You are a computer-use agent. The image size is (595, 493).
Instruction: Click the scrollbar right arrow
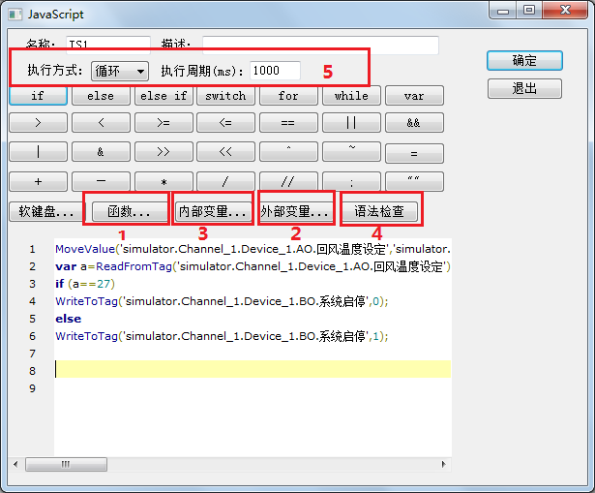pyautogui.click(x=444, y=465)
